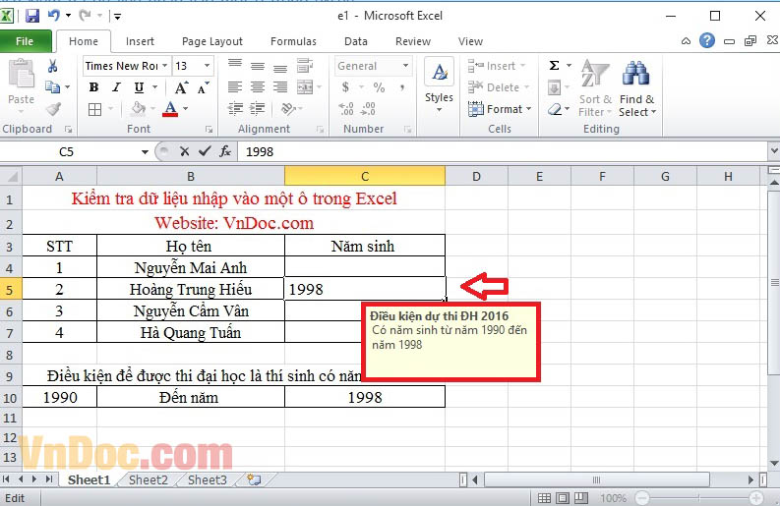Click the zoom slider in the status bar
The width and height of the screenshot is (780, 506).
(x=699, y=497)
